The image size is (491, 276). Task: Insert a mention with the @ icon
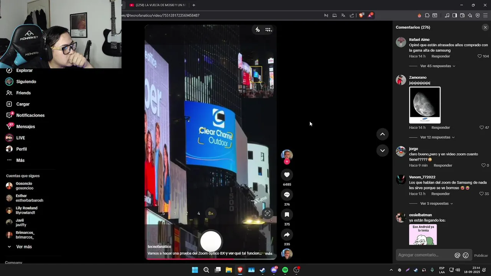coord(457,255)
